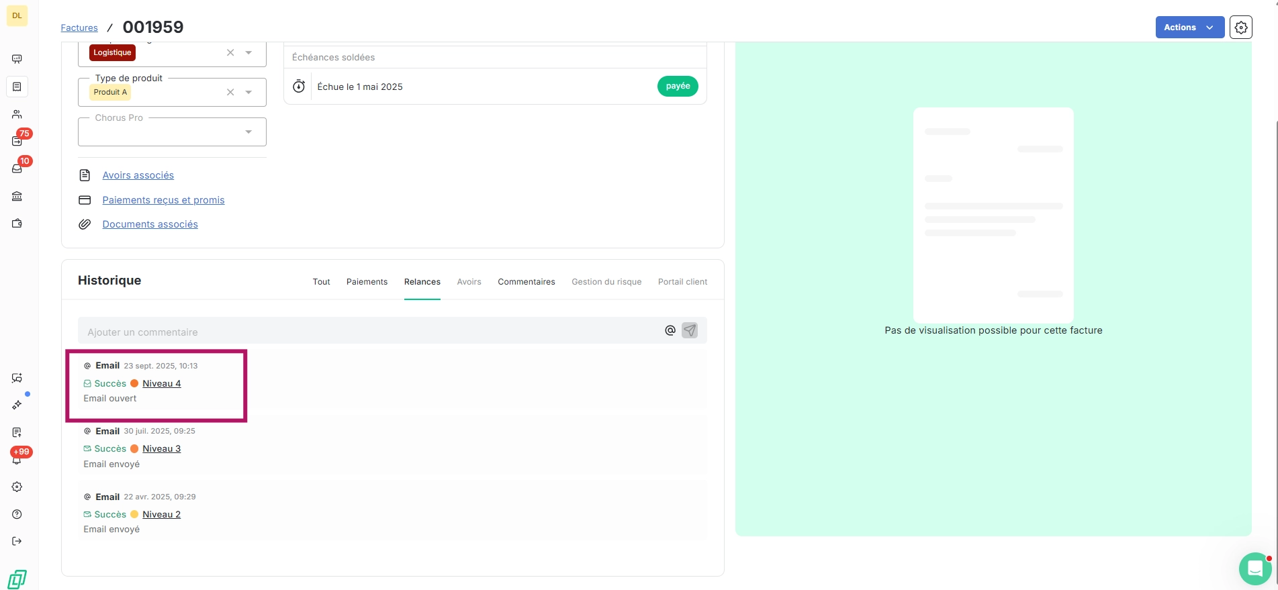Open the help question mark icon
Image resolution: width=1278 pixels, height=590 pixels.
[x=17, y=514]
